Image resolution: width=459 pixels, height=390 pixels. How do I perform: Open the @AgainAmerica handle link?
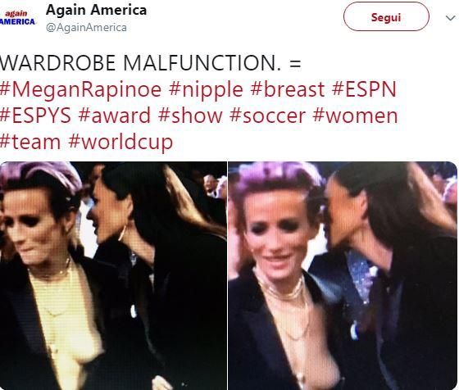[x=86, y=28]
